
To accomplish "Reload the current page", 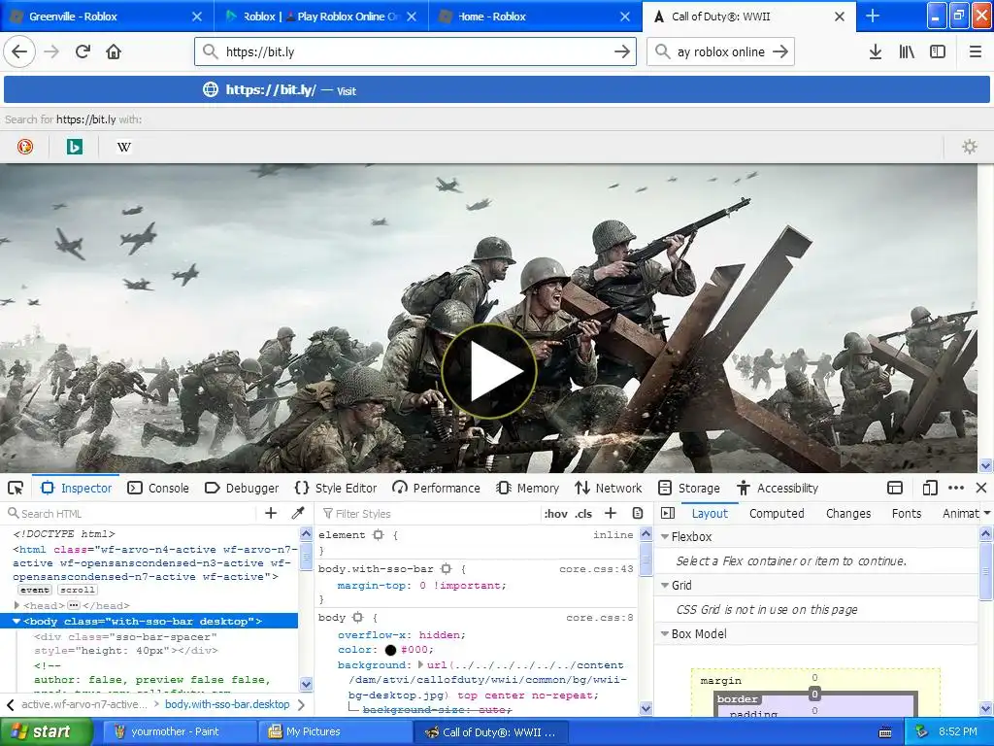I will (83, 51).
